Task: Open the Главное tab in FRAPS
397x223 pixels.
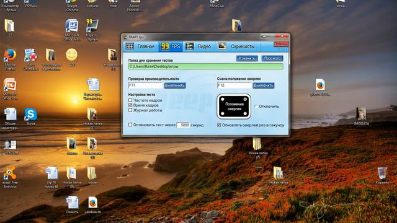Action: point(140,46)
